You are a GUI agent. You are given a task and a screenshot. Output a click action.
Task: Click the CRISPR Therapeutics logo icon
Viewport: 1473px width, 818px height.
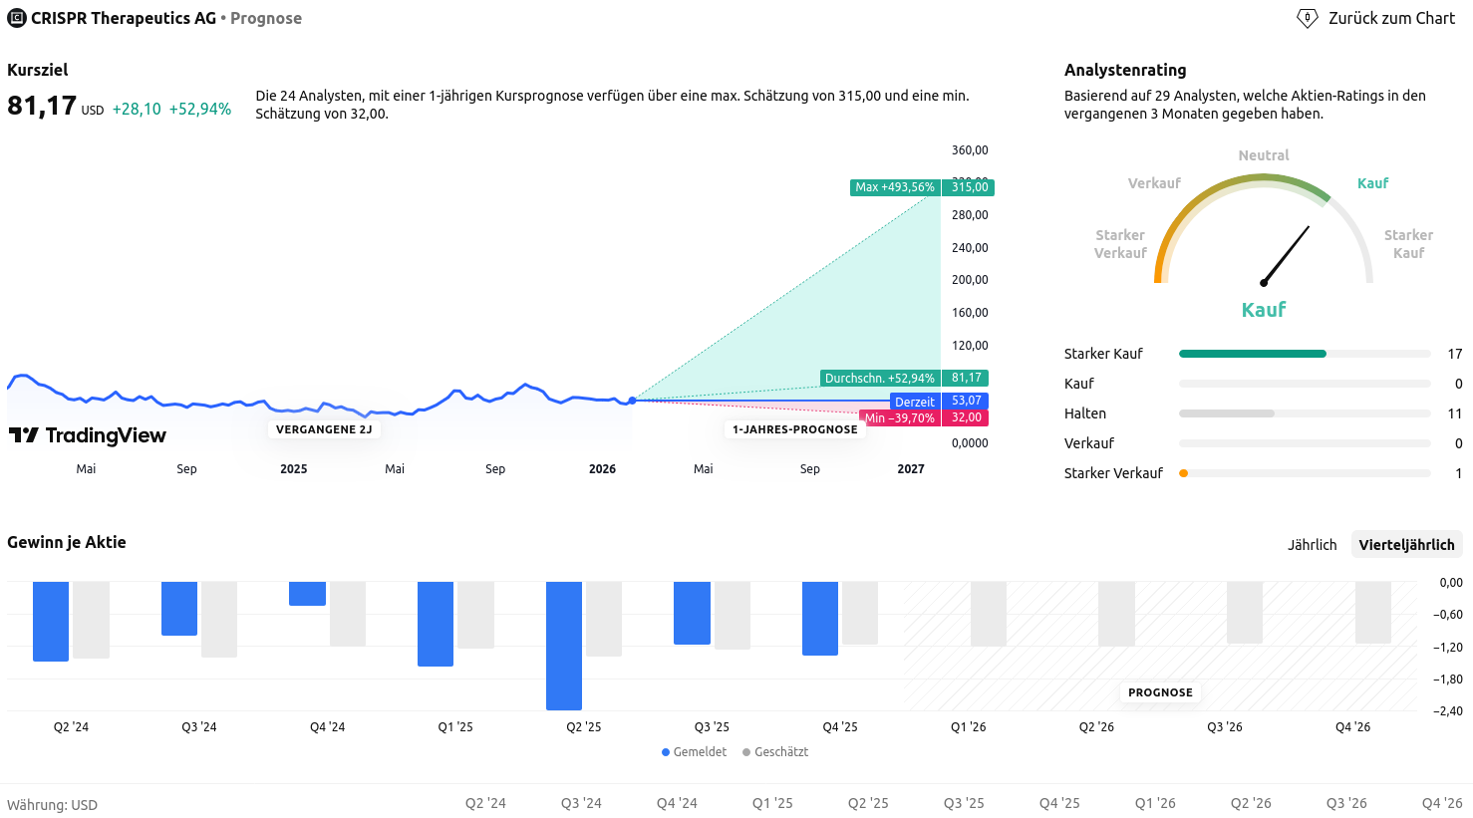click(x=17, y=18)
